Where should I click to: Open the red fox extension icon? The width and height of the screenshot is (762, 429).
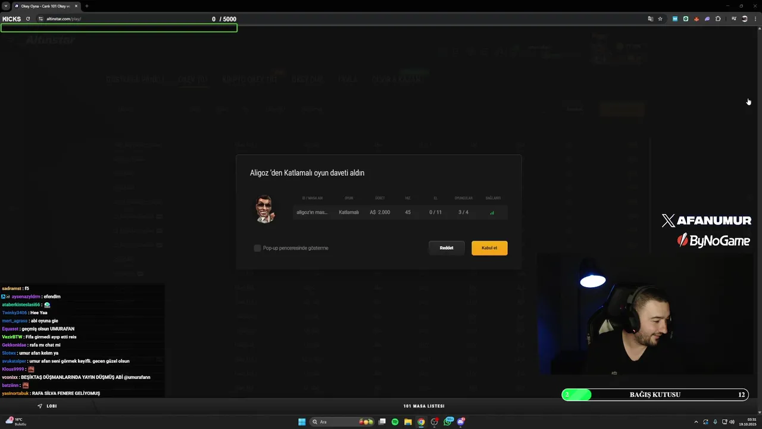(x=697, y=19)
